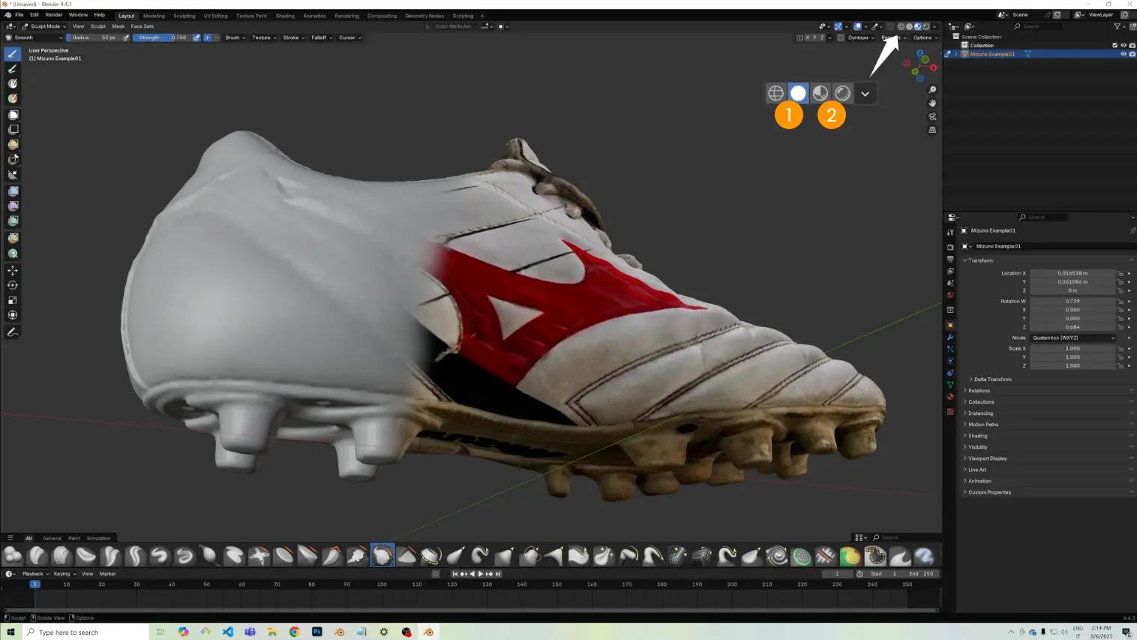Toggle the Dyntopo checkbox

coord(841,38)
